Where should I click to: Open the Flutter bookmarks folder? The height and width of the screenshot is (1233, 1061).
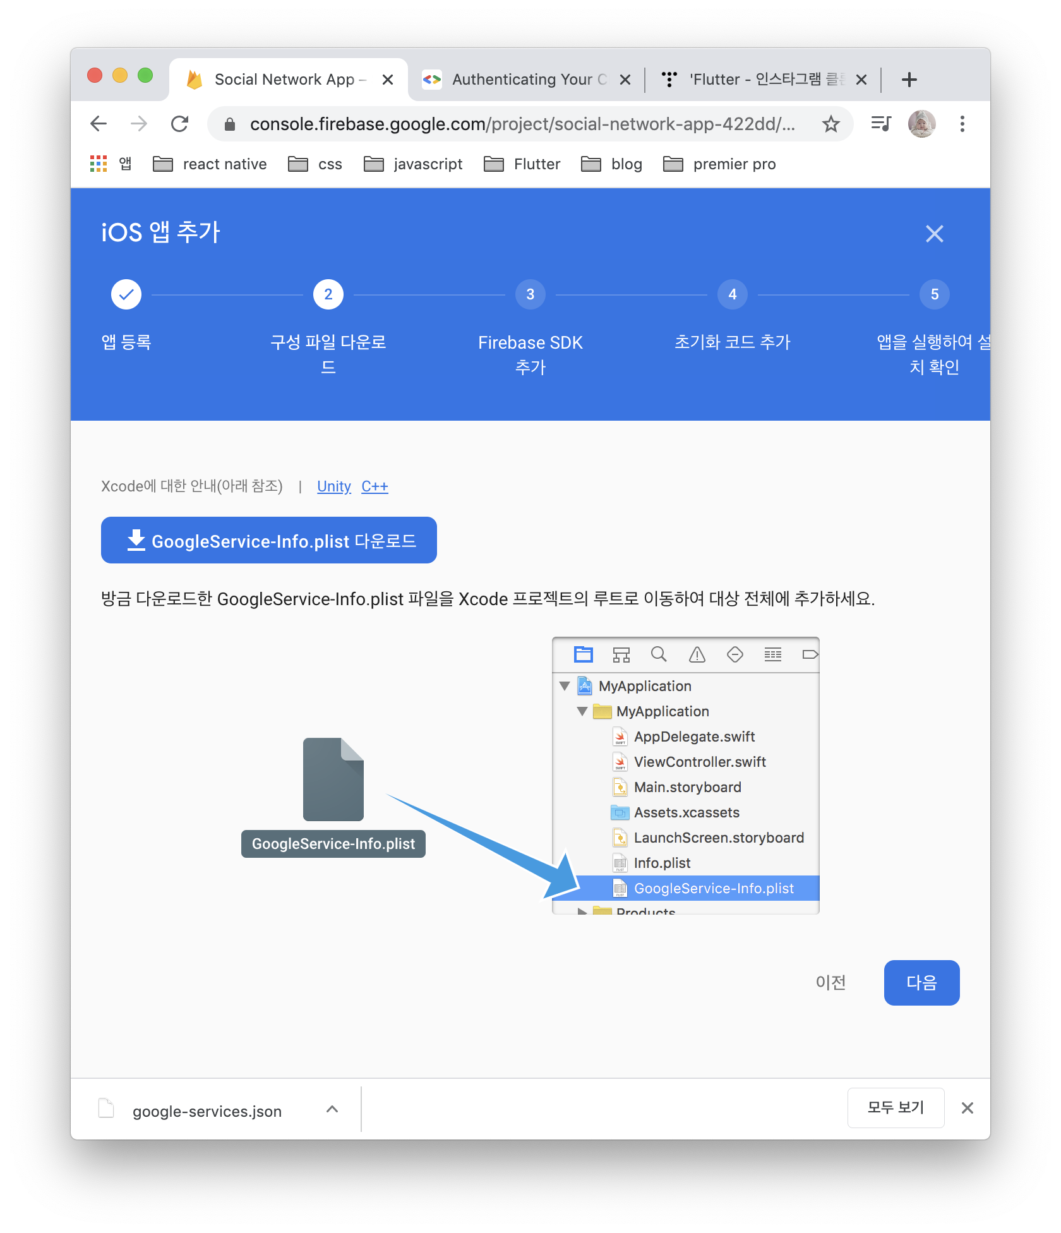[x=522, y=164]
